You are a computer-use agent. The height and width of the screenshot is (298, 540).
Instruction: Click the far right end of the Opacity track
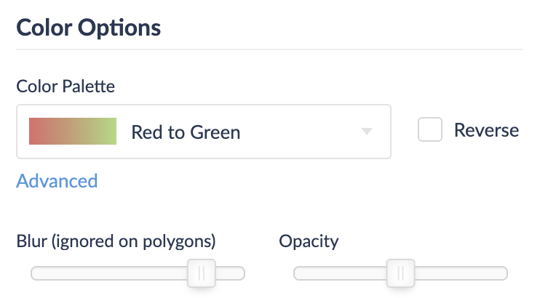click(x=504, y=273)
